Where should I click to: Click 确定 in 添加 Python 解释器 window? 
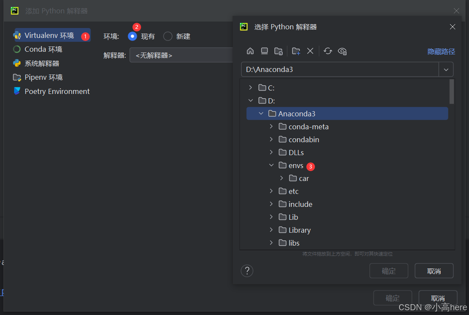(x=393, y=298)
